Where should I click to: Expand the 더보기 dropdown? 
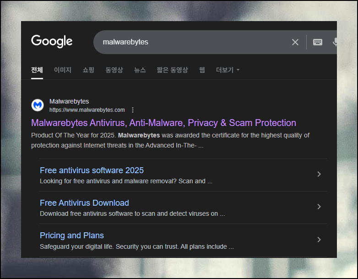(x=228, y=70)
